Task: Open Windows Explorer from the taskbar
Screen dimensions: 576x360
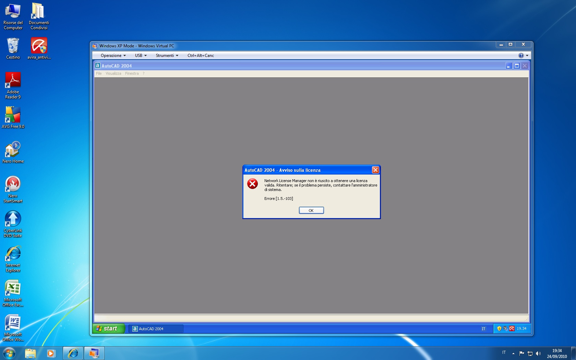Action: 31,353
